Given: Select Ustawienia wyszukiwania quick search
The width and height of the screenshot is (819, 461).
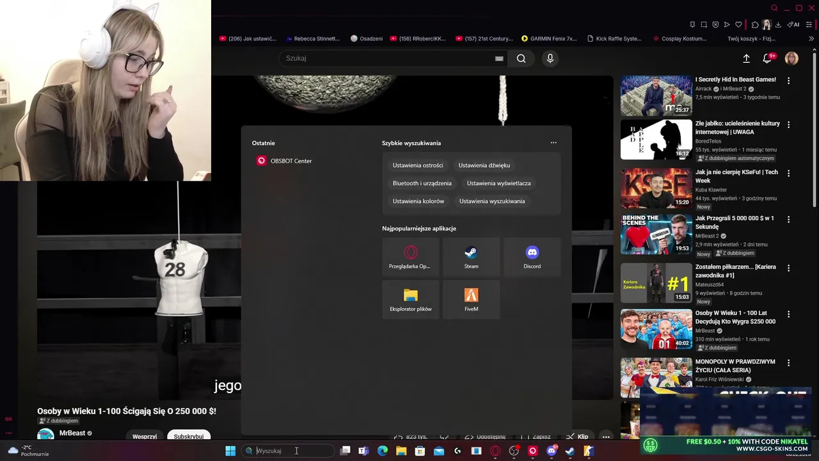Looking at the screenshot, I should point(492,201).
